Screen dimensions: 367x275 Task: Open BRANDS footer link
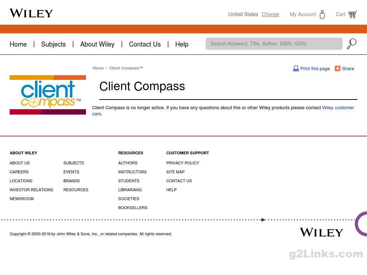tap(72, 181)
